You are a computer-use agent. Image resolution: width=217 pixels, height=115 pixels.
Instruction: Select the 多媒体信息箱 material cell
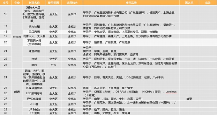click(34, 88)
